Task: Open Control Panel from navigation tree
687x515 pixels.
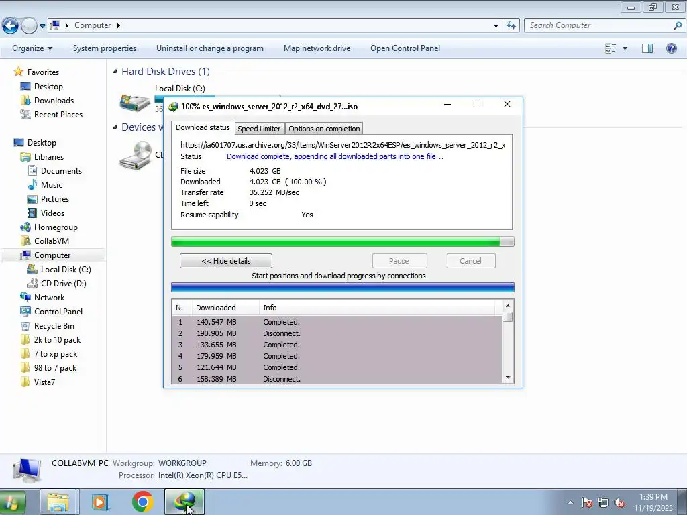Action: pos(52,312)
